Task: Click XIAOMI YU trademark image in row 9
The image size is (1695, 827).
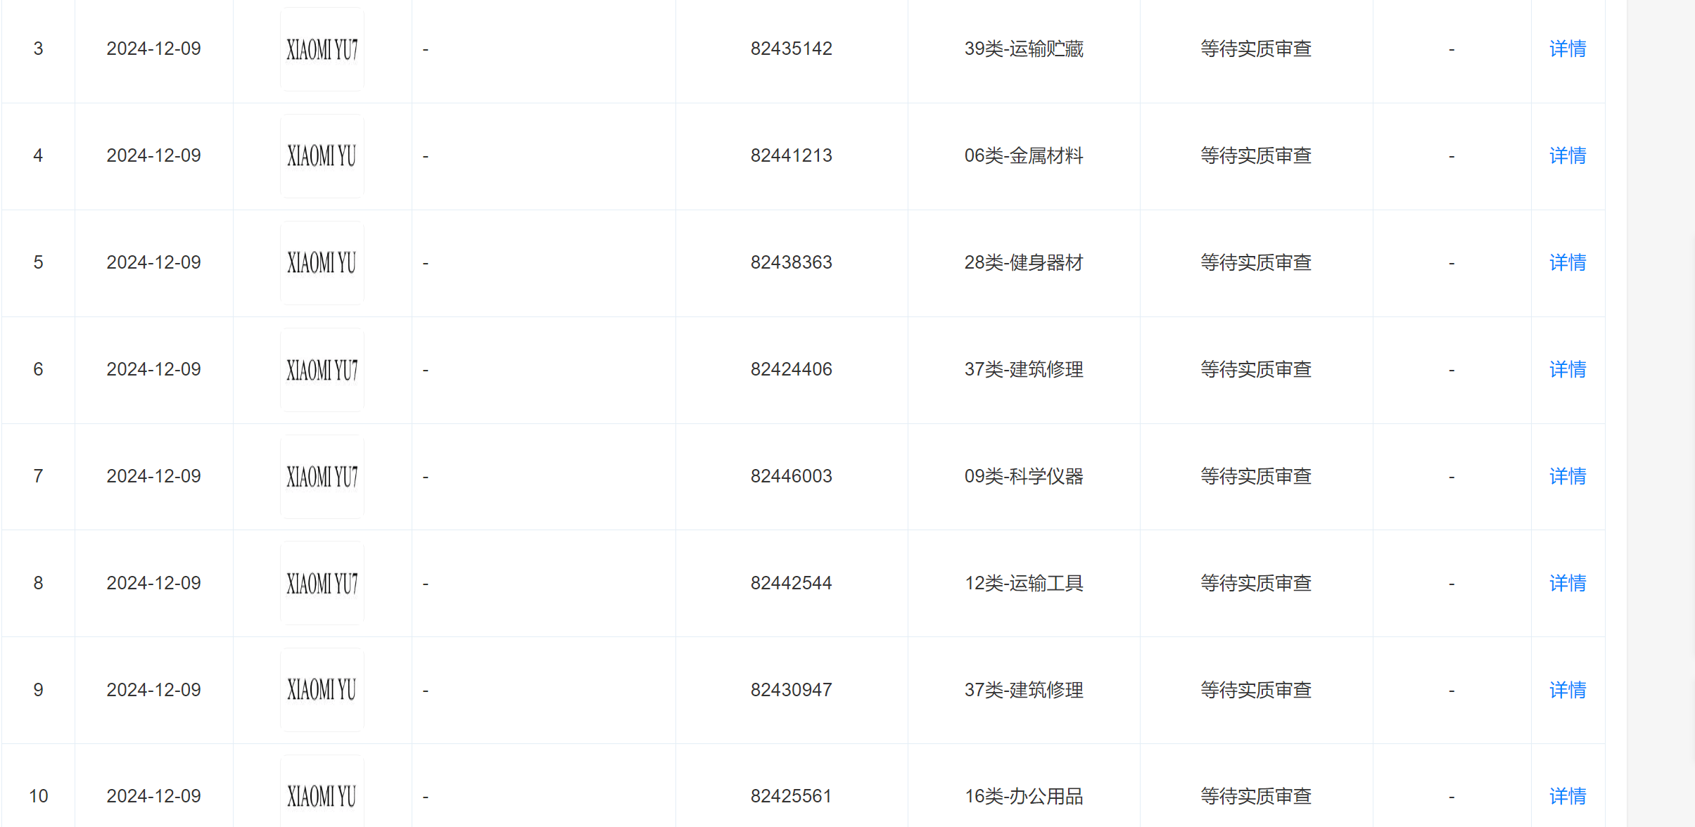Action: 322,691
